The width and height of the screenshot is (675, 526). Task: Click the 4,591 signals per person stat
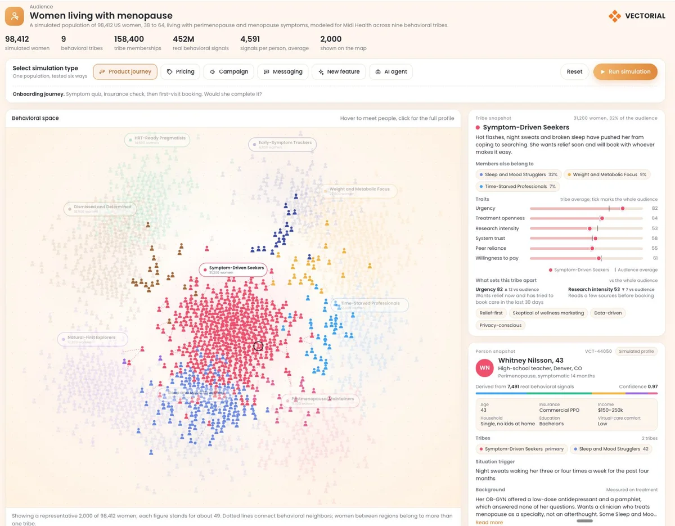274,43
